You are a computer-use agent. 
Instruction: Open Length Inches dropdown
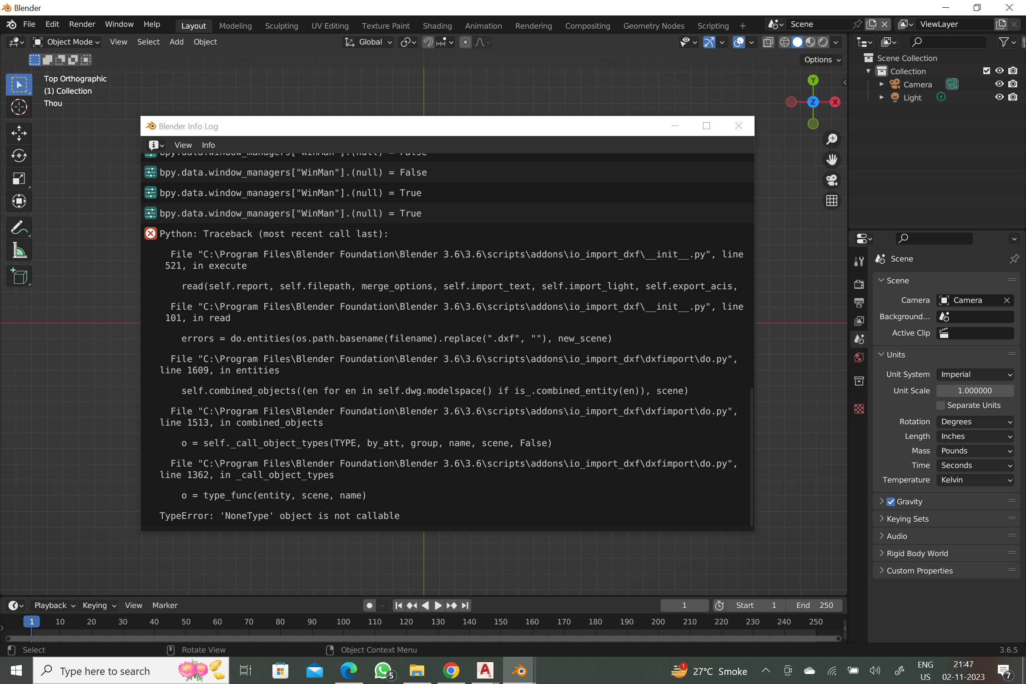975,436
